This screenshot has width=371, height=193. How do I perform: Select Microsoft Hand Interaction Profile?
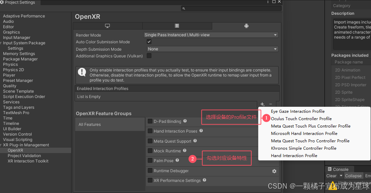304,133
